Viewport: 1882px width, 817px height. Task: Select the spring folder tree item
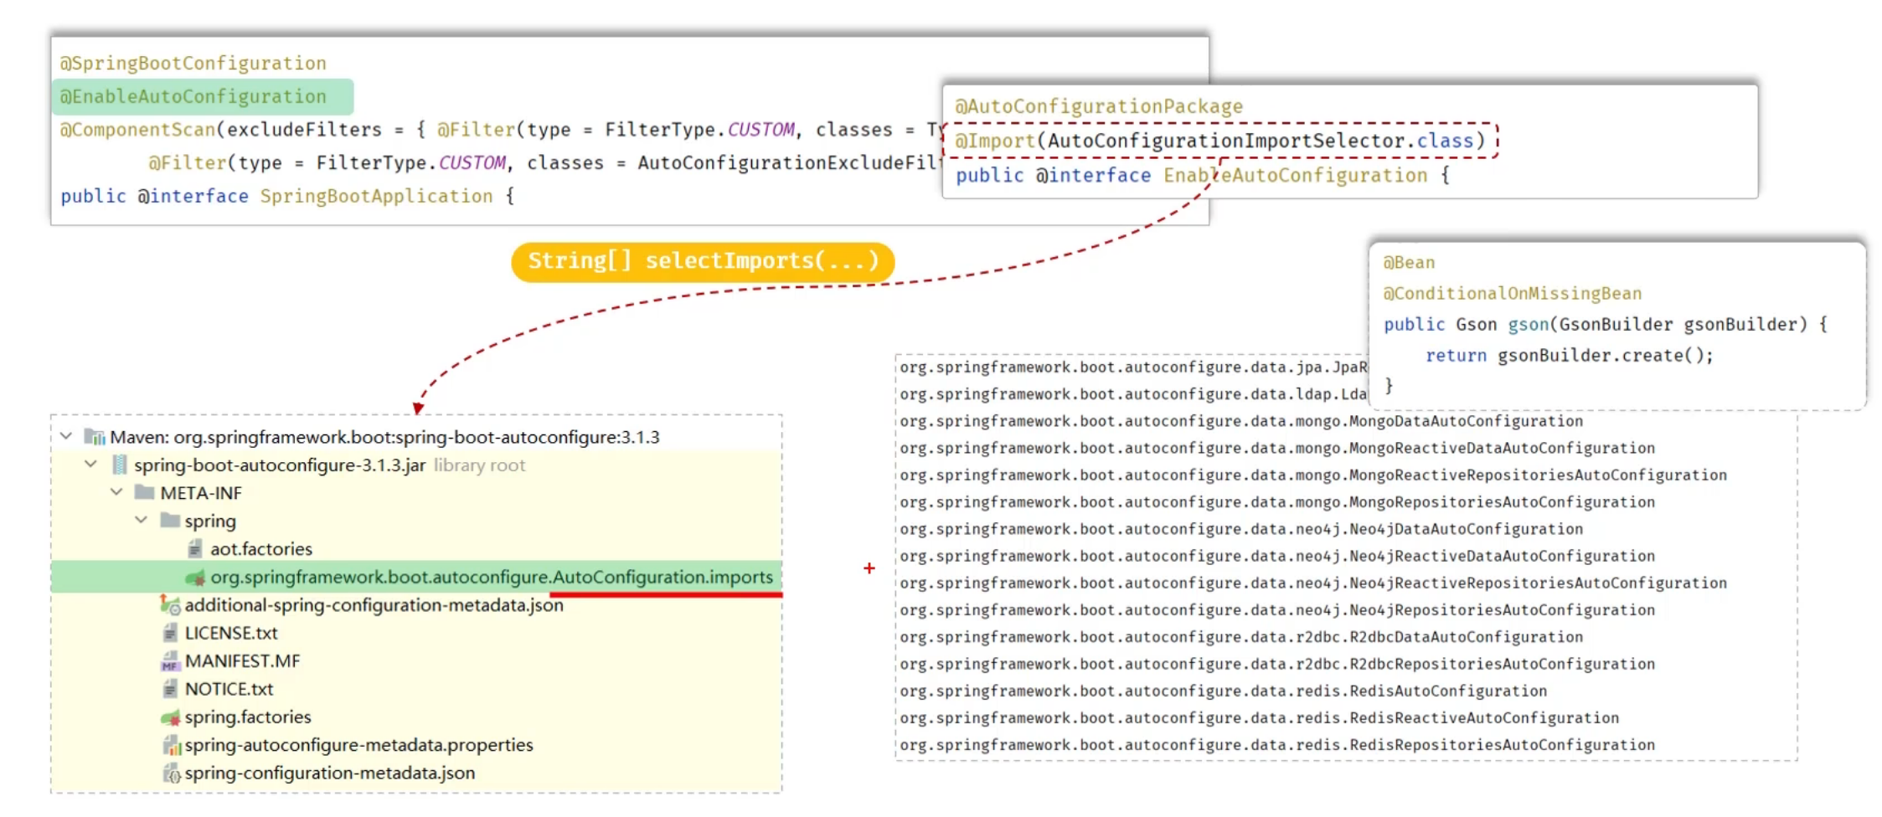416,521
